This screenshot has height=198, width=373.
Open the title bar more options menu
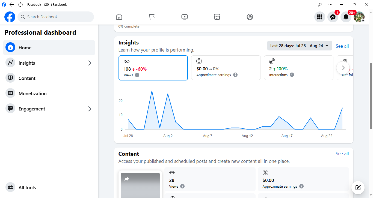(331, 5)
